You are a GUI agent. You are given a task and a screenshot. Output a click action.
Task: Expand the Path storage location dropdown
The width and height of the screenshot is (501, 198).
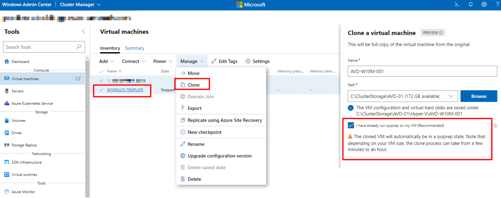(x=451, y=96)
